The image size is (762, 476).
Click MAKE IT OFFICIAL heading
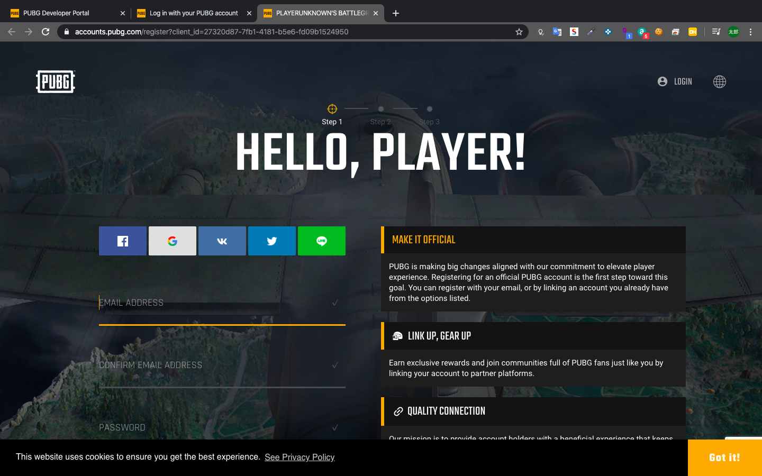(423, 240)
